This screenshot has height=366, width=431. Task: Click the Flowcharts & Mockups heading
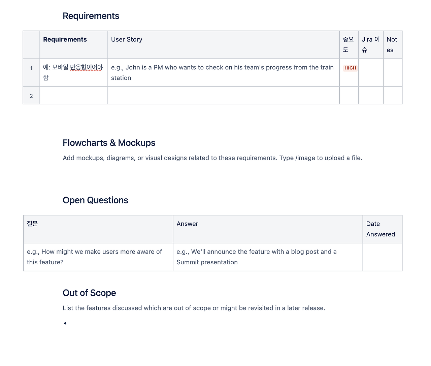[109, 143]
